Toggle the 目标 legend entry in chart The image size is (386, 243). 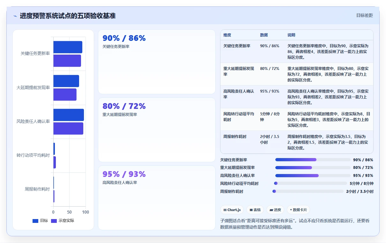click(40, 221)
